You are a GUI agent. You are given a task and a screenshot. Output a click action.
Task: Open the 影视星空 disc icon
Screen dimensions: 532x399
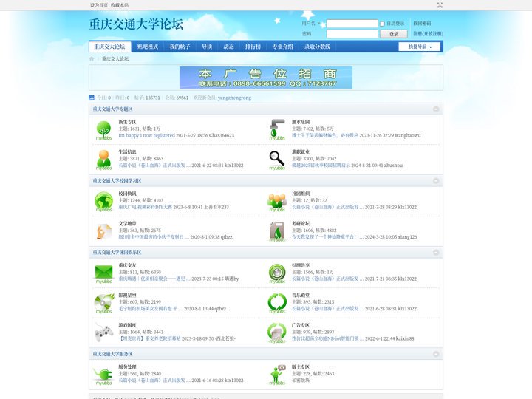click(104, 304)
